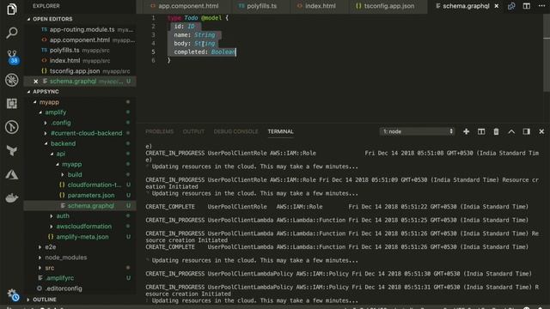Close the schema.graphql editor tab
This screenshot has width=550, height=309.
click(x=497, y=6)
